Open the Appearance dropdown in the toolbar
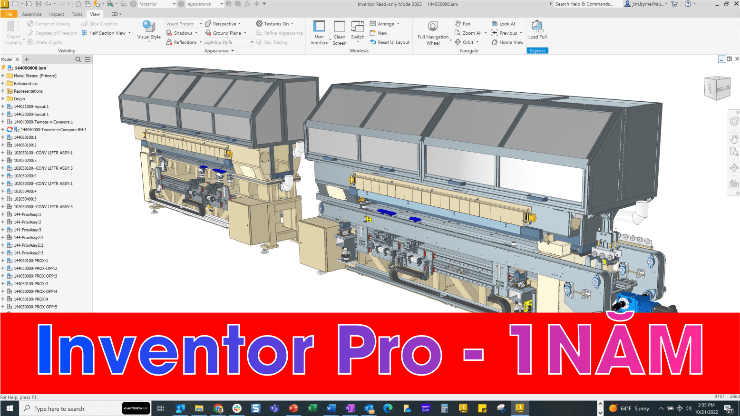This screenshot has width=740, height=416. 205,4
